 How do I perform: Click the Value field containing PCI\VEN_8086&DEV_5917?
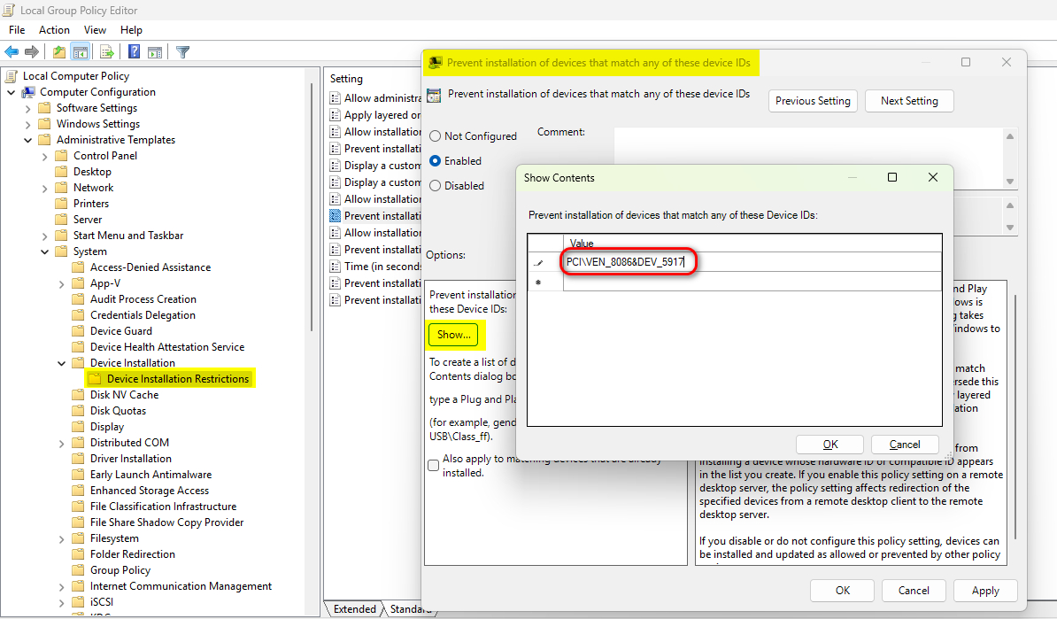click(x=629, y=262)
